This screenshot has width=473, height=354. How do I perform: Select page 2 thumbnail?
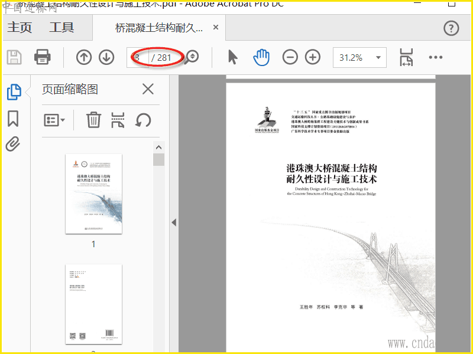click(x=93, y=304)
